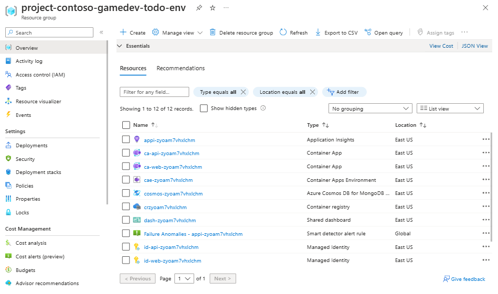This screenshot has width=498, height=294.
Task: Open Access control (IAM)
Action: coord(40,74)
